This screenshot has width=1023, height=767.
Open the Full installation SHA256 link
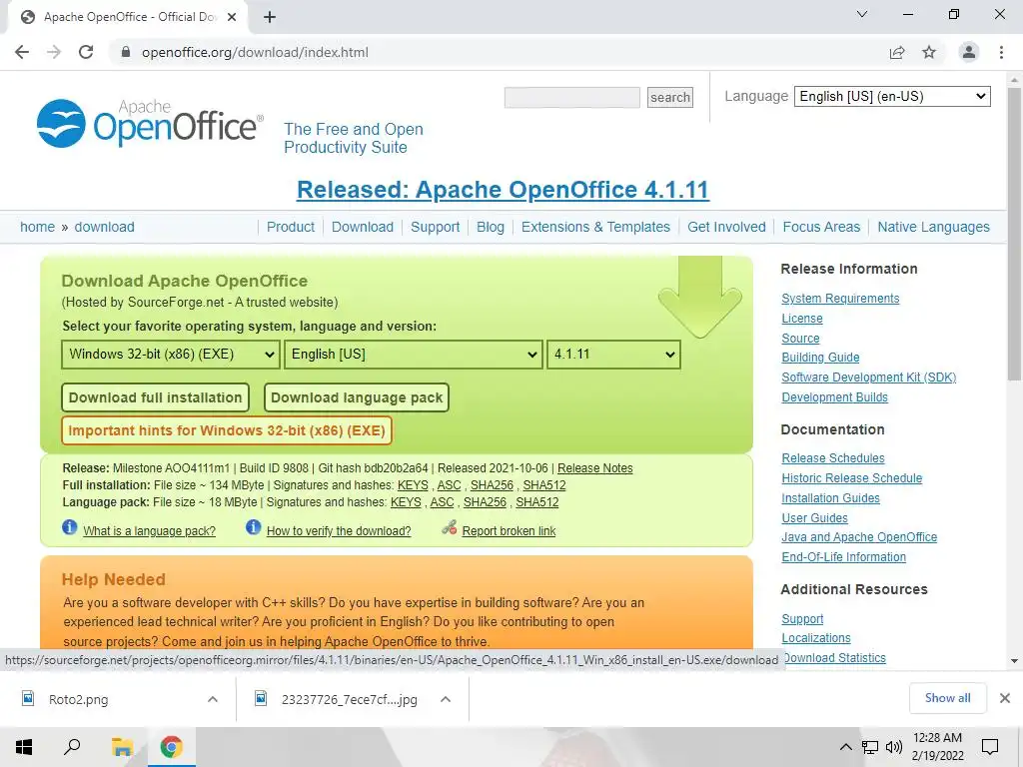coord(492,485)
